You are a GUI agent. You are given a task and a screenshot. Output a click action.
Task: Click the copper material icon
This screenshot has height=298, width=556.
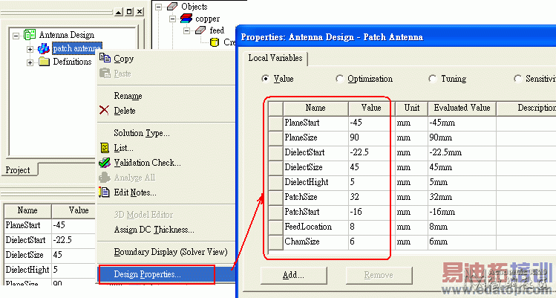[186, 19]
